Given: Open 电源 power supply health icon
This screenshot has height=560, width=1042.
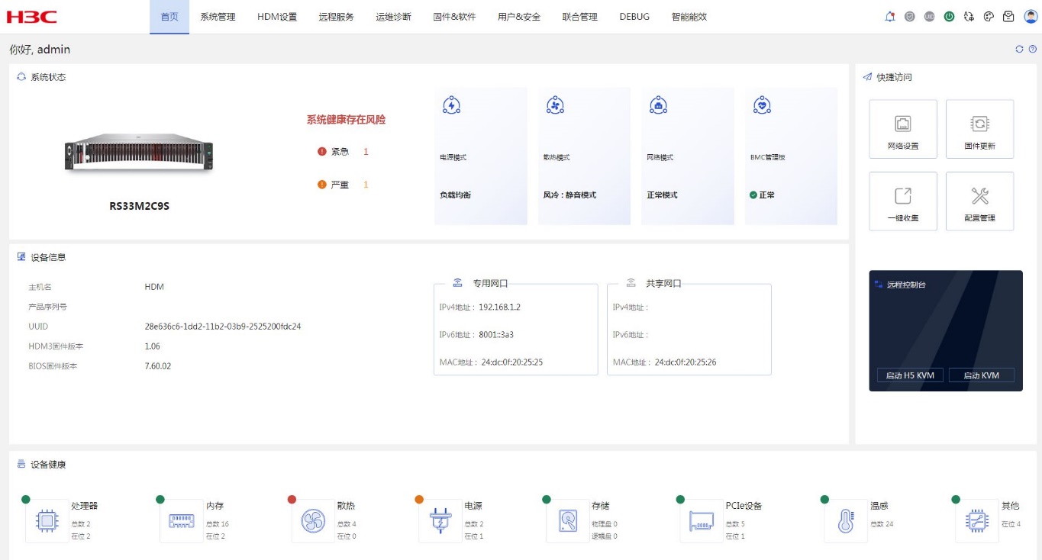Looking at the screenshot, I should point(440,521).
